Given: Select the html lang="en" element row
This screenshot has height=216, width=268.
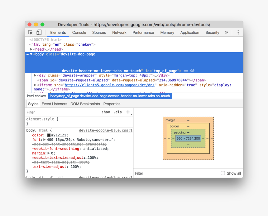Looking at the screenshot, I should click(62, 44).
